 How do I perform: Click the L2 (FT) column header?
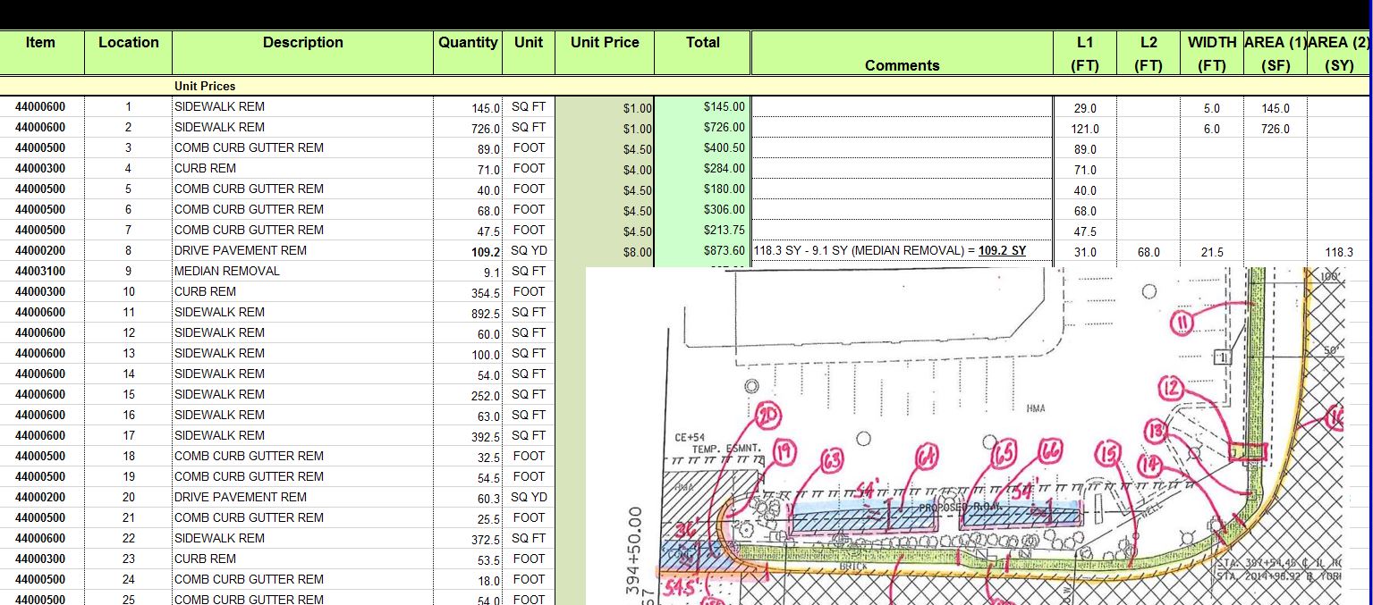(x=1148, y=54)
